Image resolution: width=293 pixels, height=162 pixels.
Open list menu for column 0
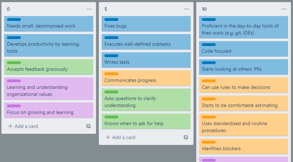[x=89, y=9]
